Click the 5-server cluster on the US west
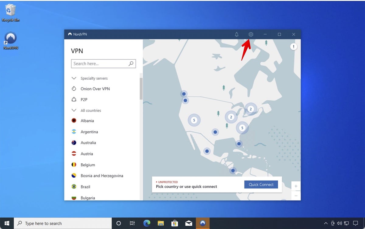The width and height of the screenshot is (365, 229). (194, 120)
